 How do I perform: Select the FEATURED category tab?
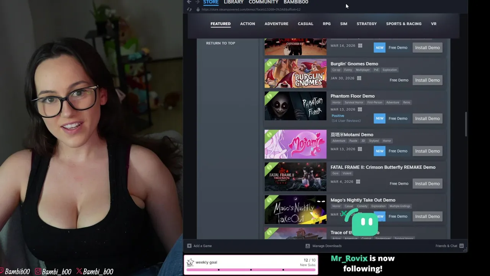click(220, 24)
